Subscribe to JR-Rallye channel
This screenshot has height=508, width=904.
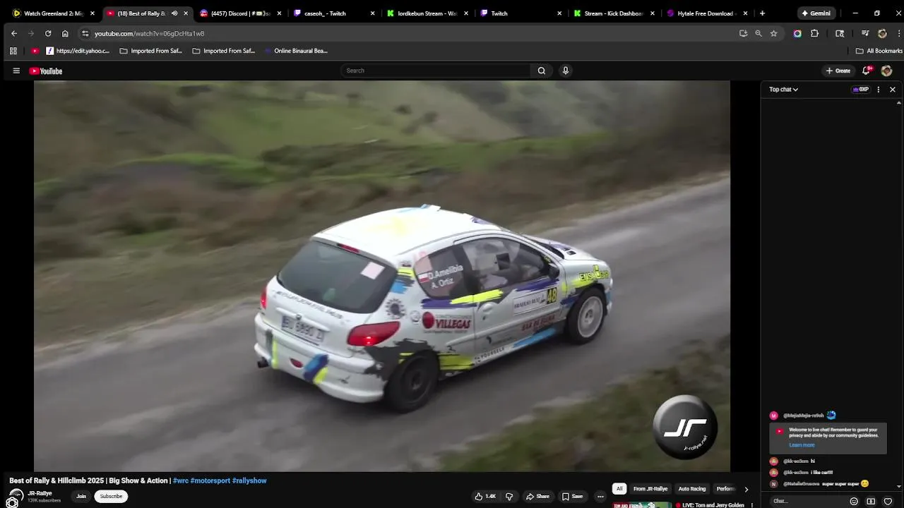coord(111,496)
